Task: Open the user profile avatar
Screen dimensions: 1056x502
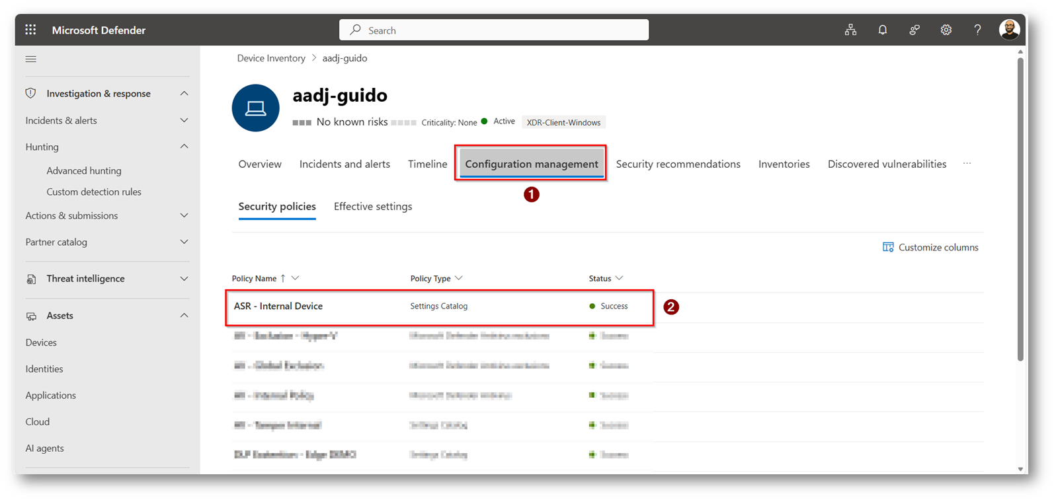Action: [1009, 30]
